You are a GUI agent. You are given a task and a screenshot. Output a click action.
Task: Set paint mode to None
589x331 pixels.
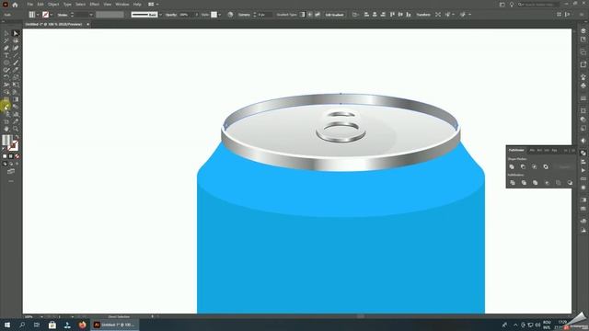17,156
